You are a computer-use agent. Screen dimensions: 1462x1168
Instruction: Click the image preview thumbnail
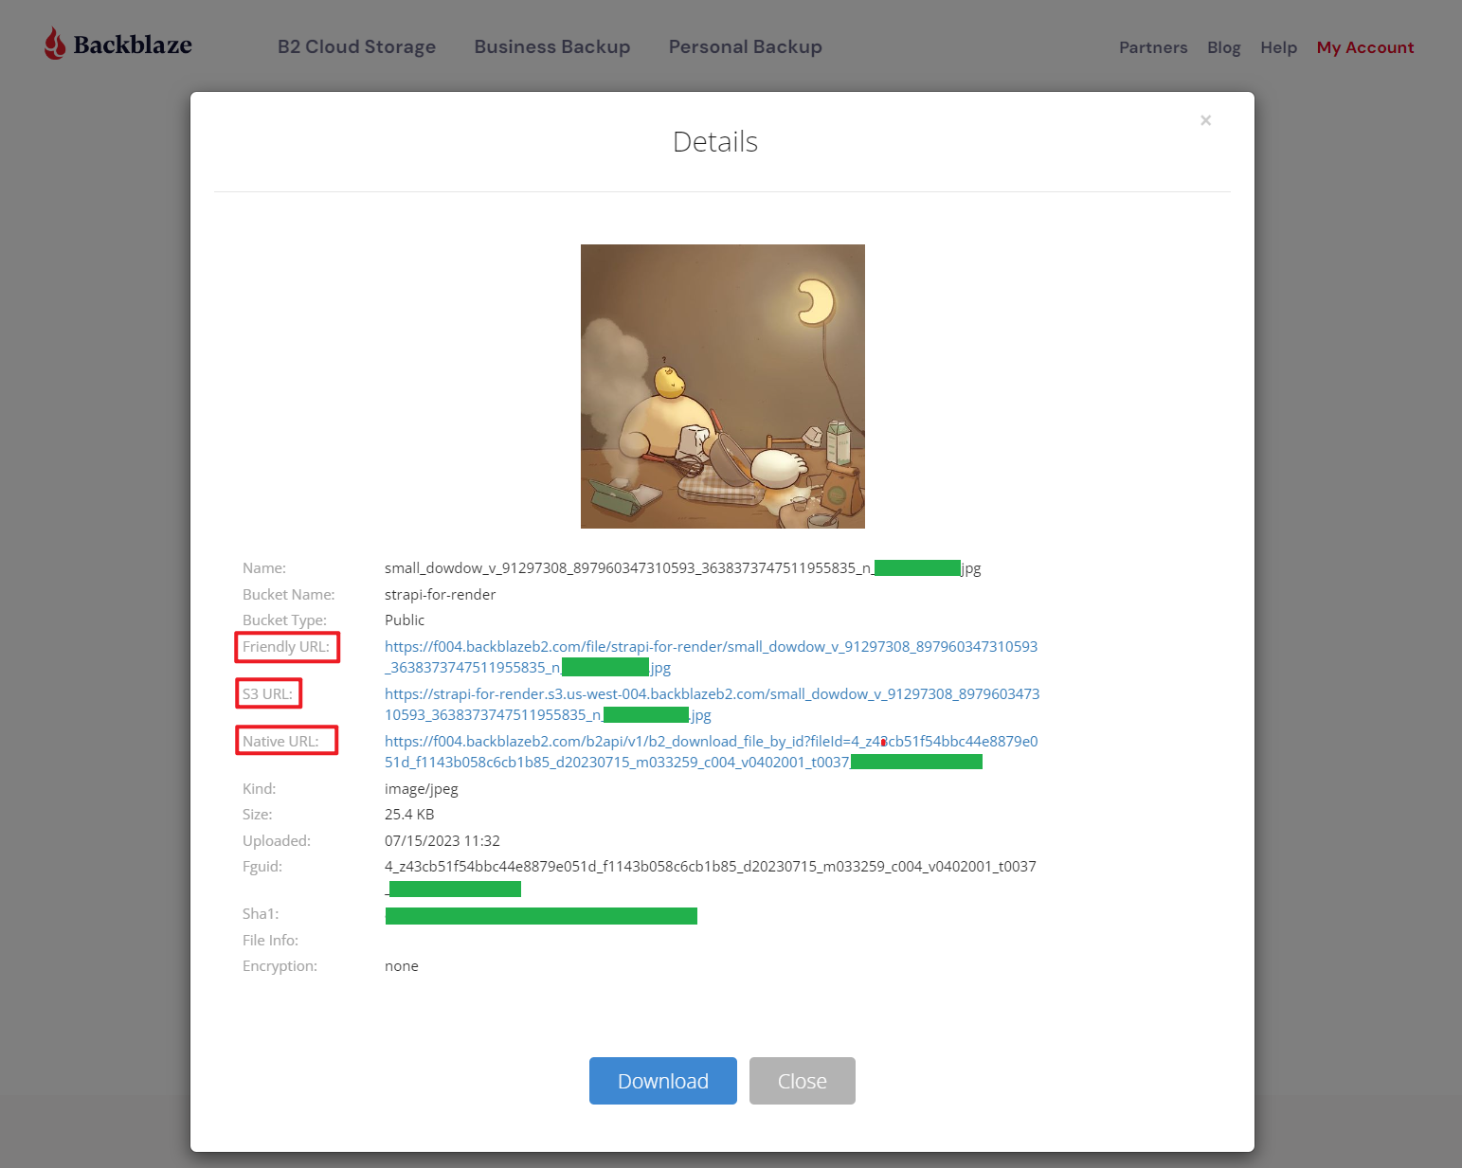[723, 386]
